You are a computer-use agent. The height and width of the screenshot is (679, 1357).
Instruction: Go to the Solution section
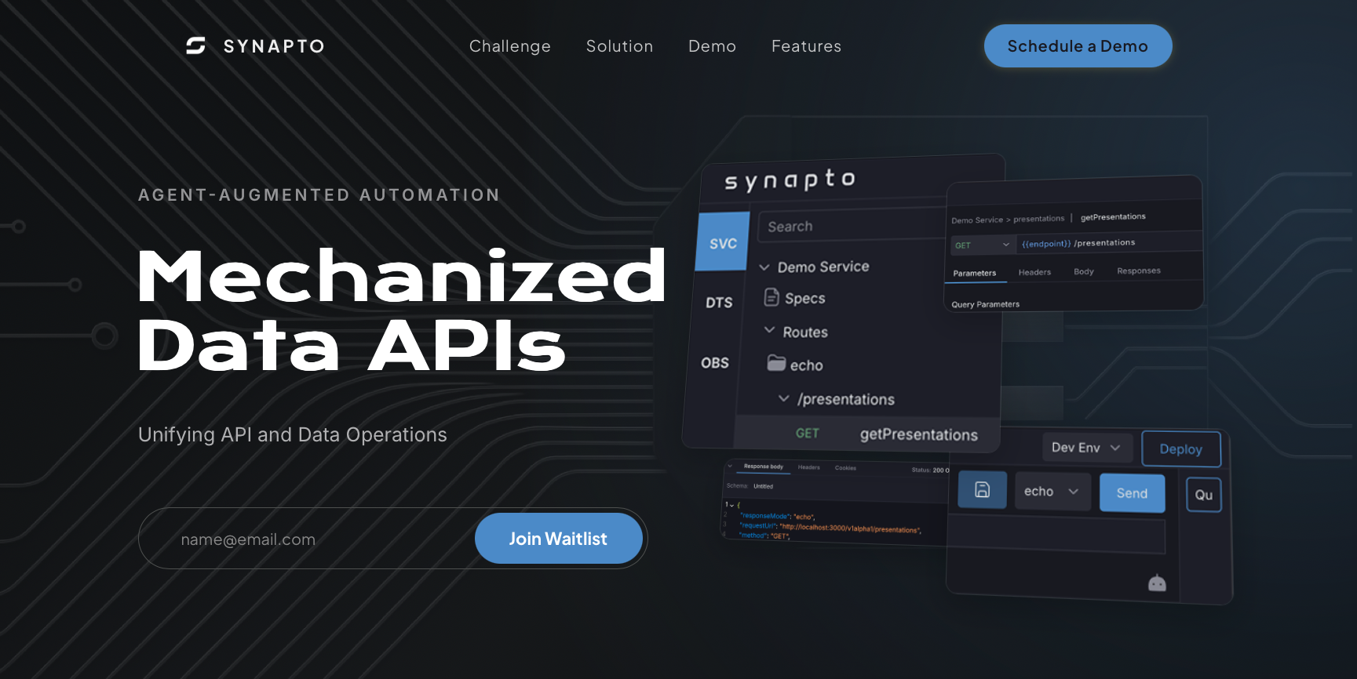point(620,46)
